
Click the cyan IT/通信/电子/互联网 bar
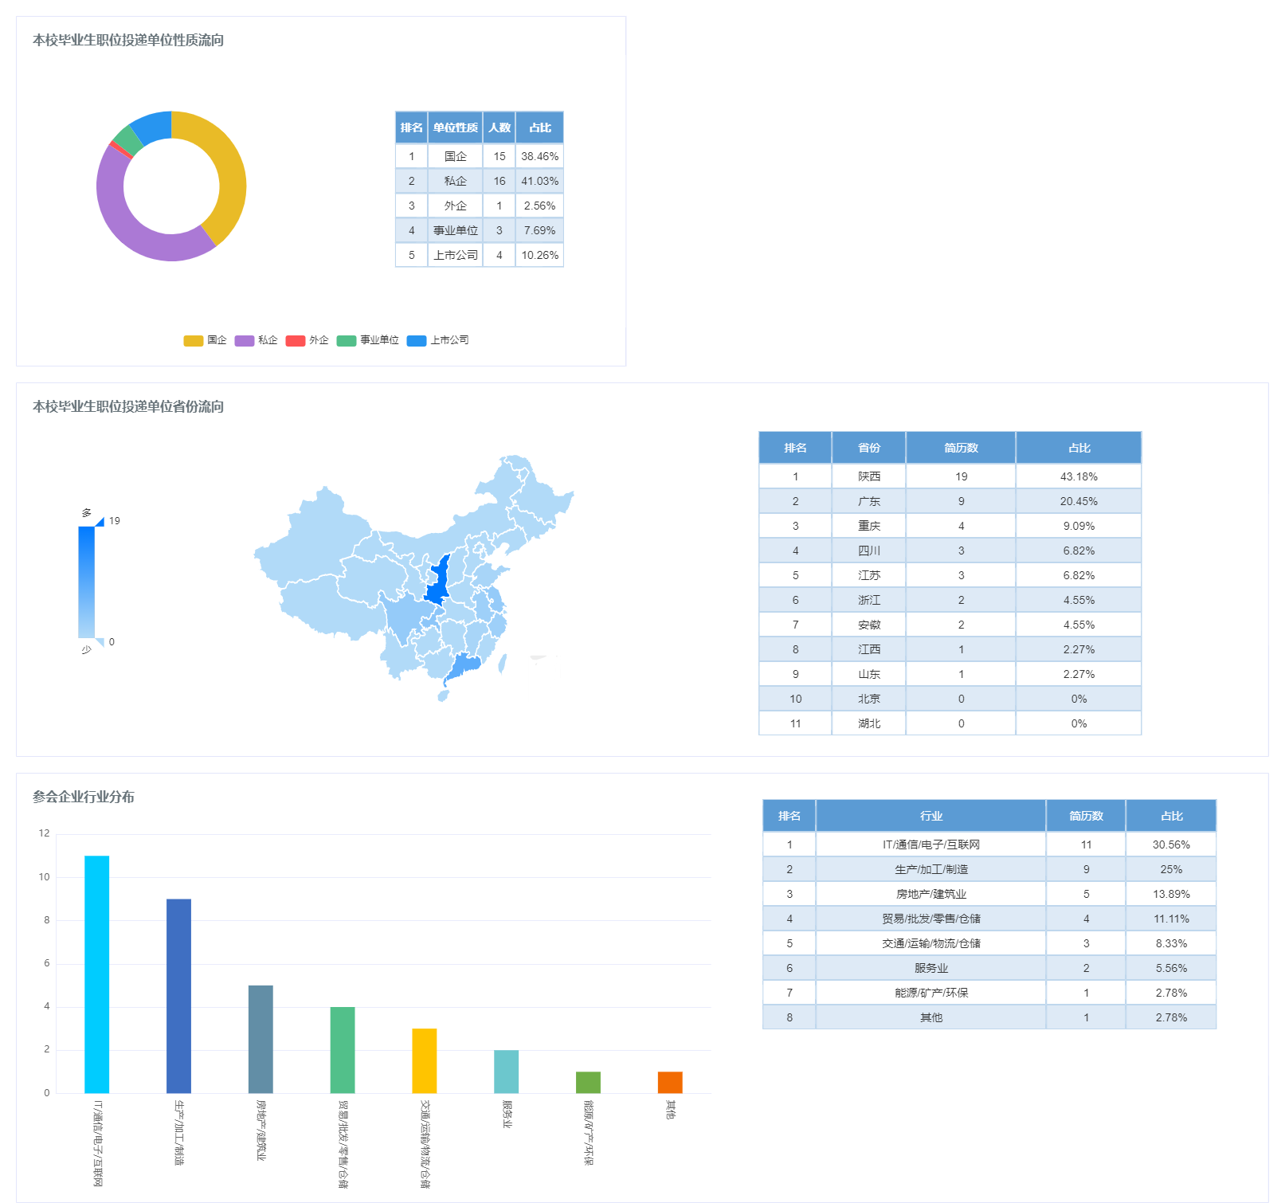click(97, 974)
